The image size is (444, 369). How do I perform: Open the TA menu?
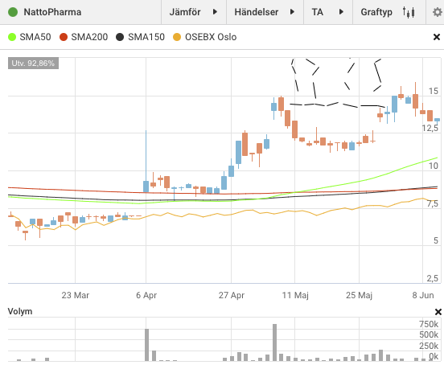[x=328, y=12]
